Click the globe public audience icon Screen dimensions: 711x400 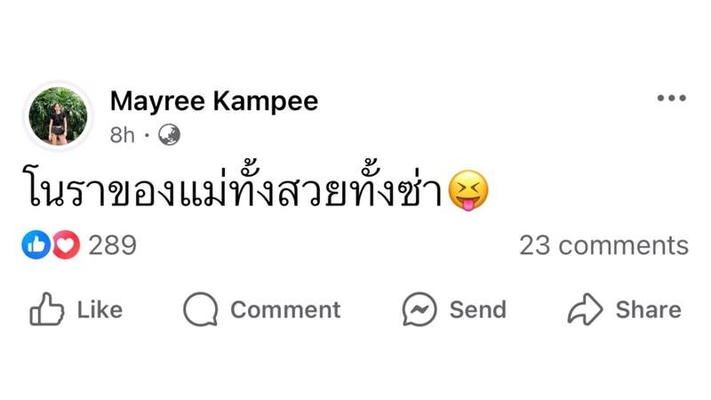pos(169,135)
